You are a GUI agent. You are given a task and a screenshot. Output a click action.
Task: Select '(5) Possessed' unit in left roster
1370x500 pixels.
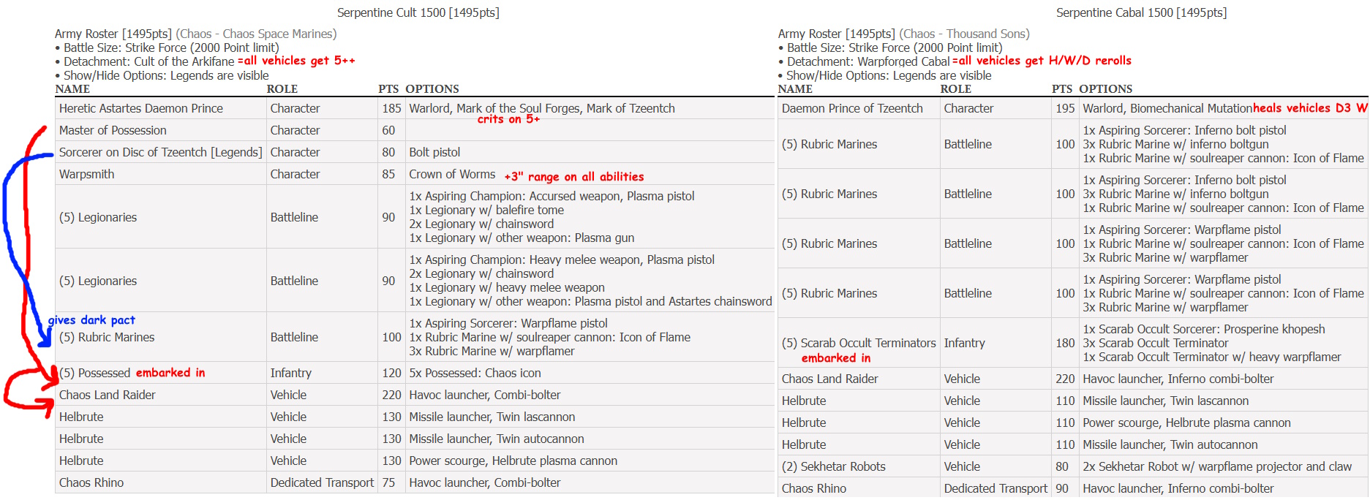pos(94,373)
